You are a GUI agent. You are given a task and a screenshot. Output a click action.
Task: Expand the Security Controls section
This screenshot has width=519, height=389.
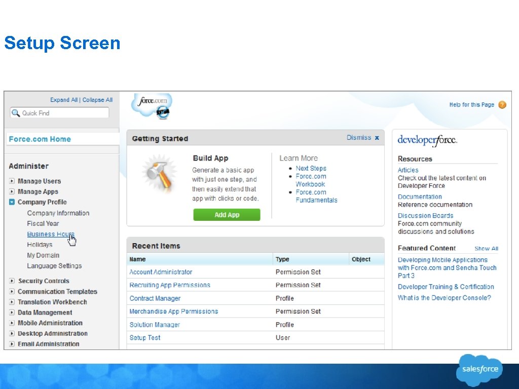(12, 281)
